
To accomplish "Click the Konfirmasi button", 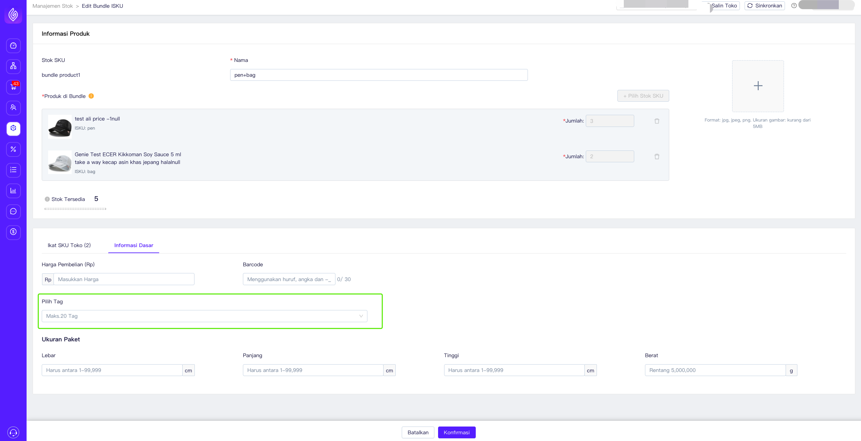I will point(456,432).
